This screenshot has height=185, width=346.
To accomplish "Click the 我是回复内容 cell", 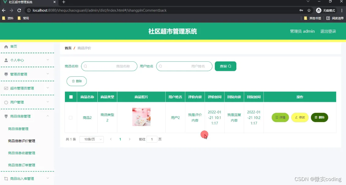I will pyautogui.click(x=234, y=118).
